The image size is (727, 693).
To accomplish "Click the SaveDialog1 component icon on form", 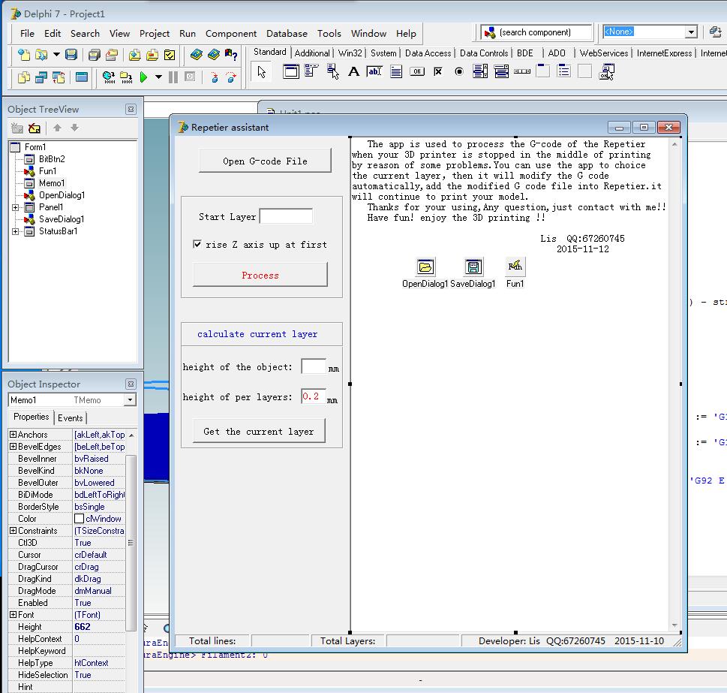I will [x=473, y=267].
